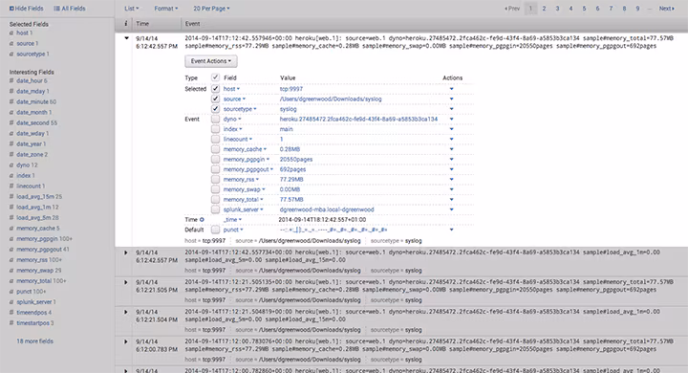Check the memory_cache field checkbox
This screenshot has height=373, width=688.
click(215, 149)
